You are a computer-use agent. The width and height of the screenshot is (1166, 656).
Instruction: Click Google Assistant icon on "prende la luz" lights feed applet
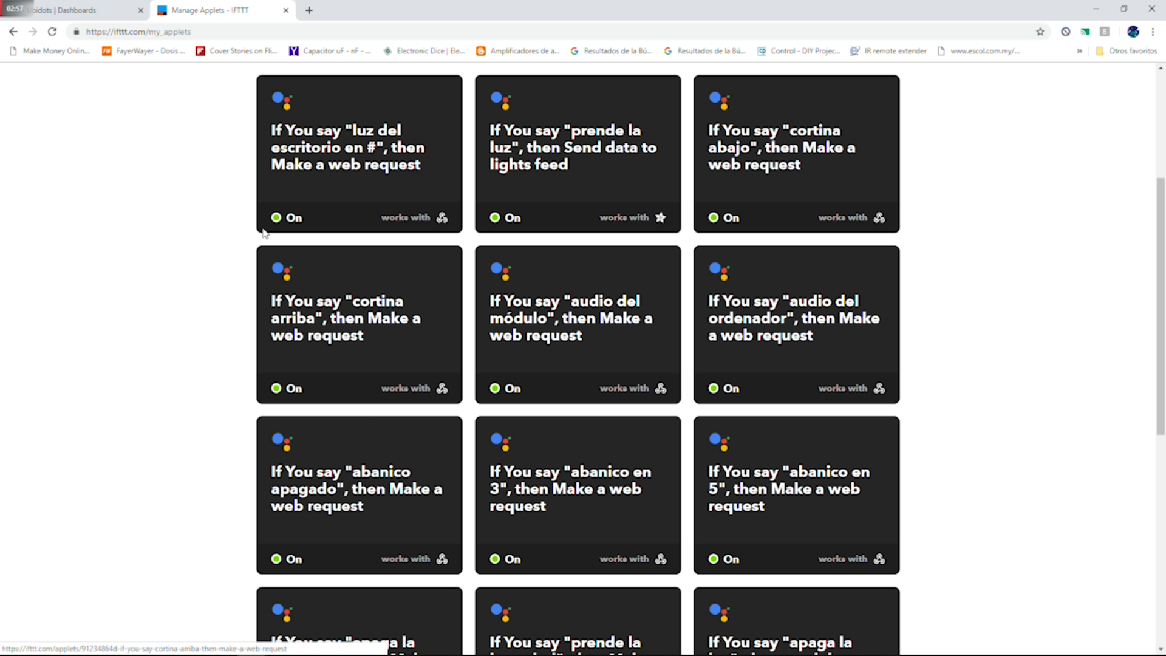[501, 100]
